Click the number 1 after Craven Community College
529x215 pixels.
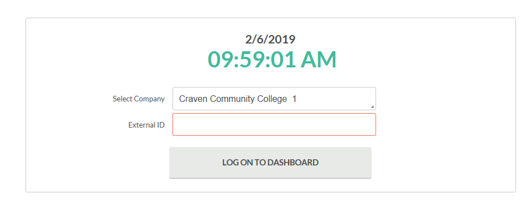pyautogui.click(x=294, y=99)
